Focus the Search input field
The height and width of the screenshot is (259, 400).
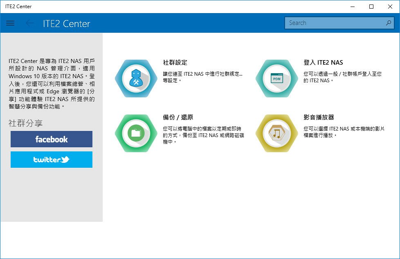click(x=339, y=23)
